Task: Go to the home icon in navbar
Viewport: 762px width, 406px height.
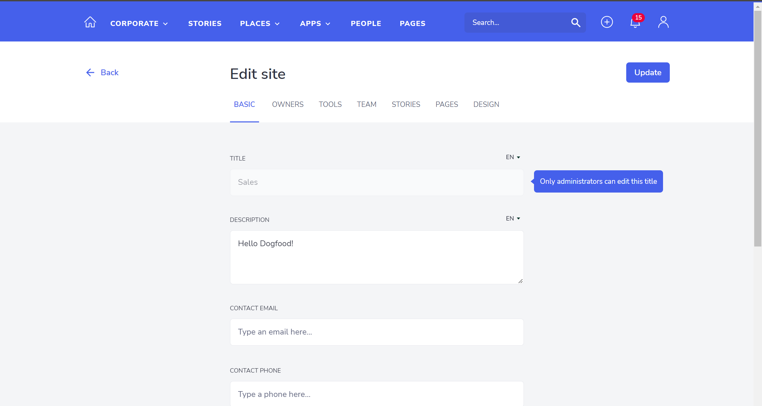Action: tap(90, 23)
